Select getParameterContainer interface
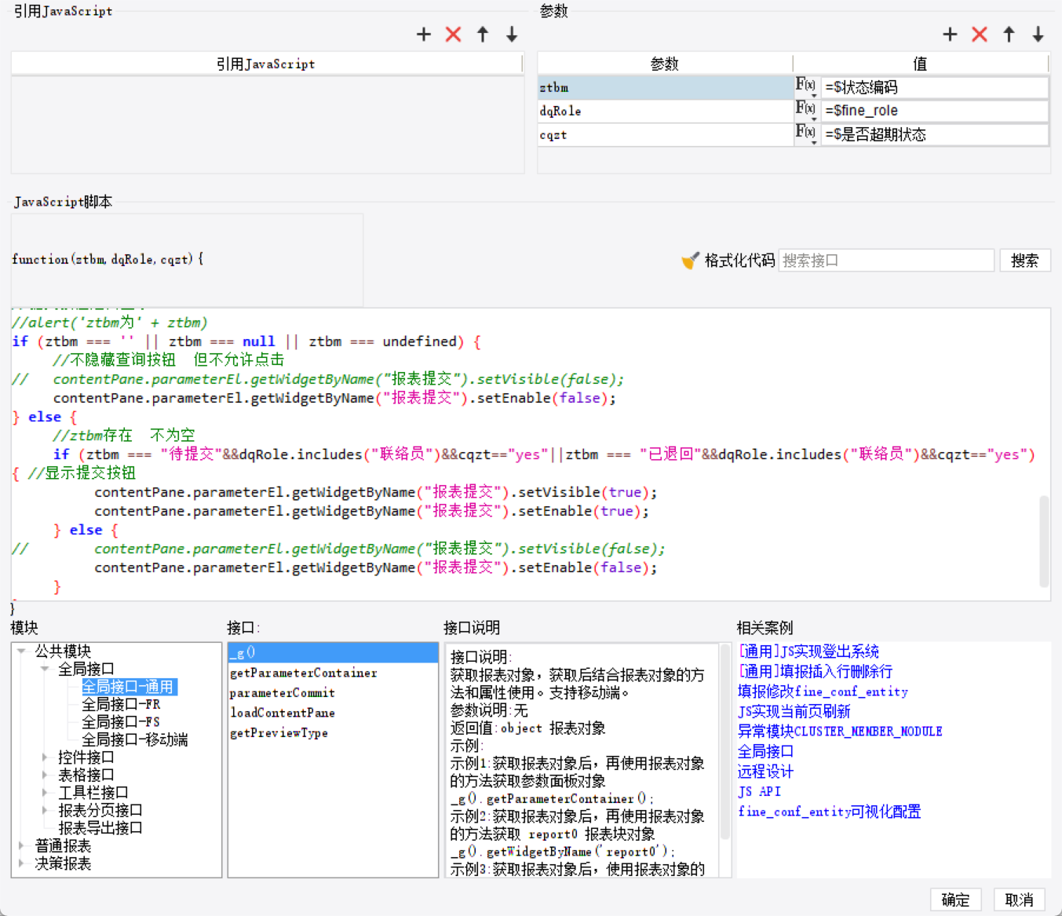Viewport: 1062px width, 916px height. pos(333,673)
